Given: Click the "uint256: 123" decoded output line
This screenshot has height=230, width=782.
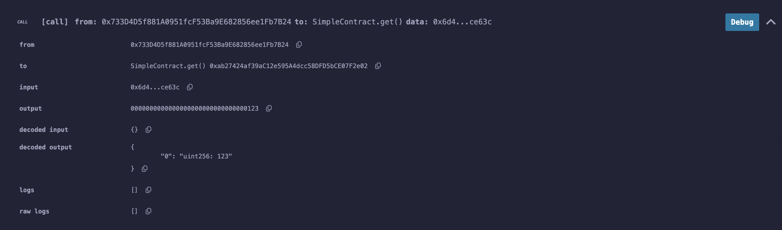Looking at the screenshot, I should (196, 156).
